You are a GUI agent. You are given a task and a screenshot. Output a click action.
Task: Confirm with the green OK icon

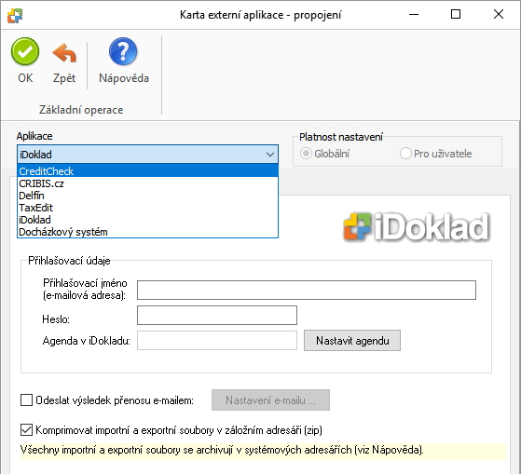[x=25, y=51]
